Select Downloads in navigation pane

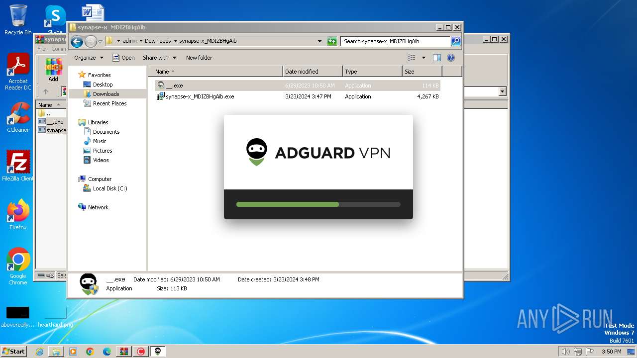106,94
